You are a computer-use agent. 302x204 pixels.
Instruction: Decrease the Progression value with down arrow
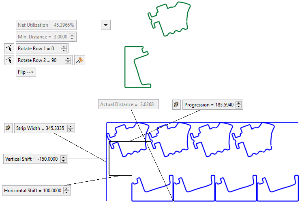click(239, 106)
